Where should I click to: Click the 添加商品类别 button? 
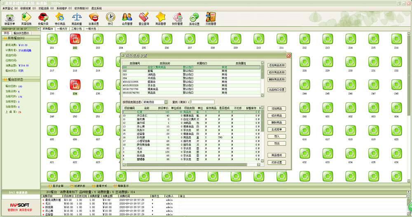[276, 65]
